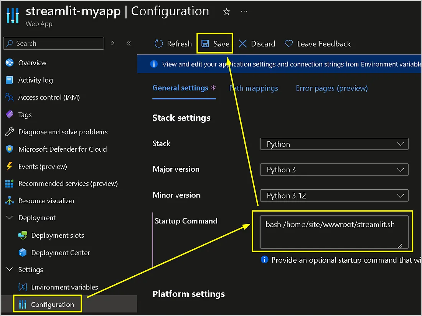
Task: Click the Refresh circular arrow icon
Action: click(158, 44)
